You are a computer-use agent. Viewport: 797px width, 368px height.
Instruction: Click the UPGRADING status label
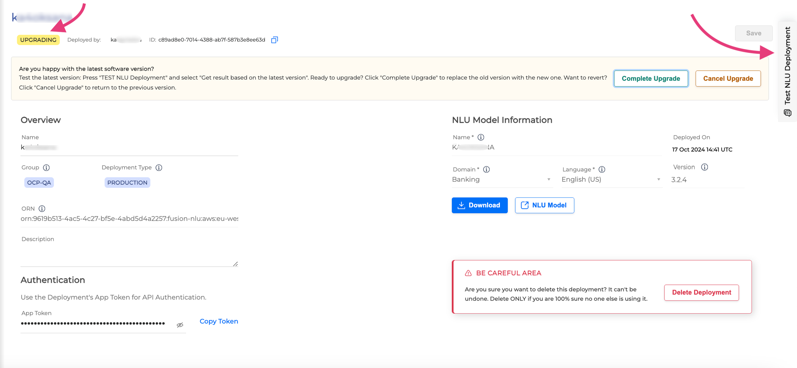pos(38,39)
